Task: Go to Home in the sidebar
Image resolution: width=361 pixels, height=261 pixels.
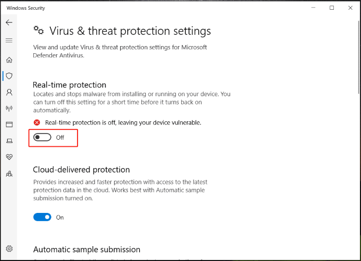Action: click(9, 60)
